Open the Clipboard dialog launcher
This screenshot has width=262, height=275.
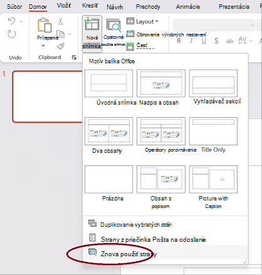74,58
